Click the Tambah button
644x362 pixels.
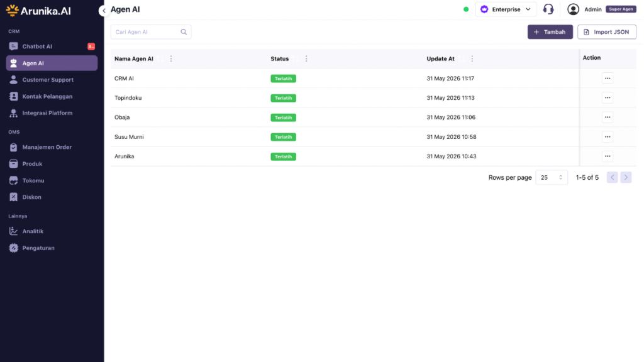pos(550,32)
